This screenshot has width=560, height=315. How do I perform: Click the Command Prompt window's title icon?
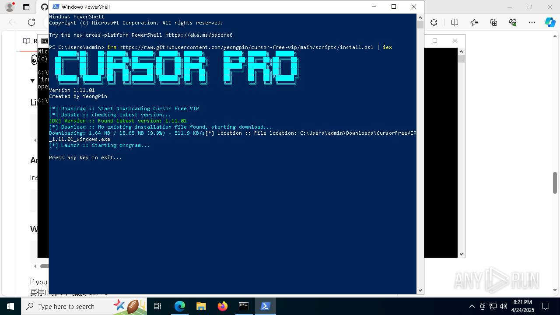[x=44, y=41]
